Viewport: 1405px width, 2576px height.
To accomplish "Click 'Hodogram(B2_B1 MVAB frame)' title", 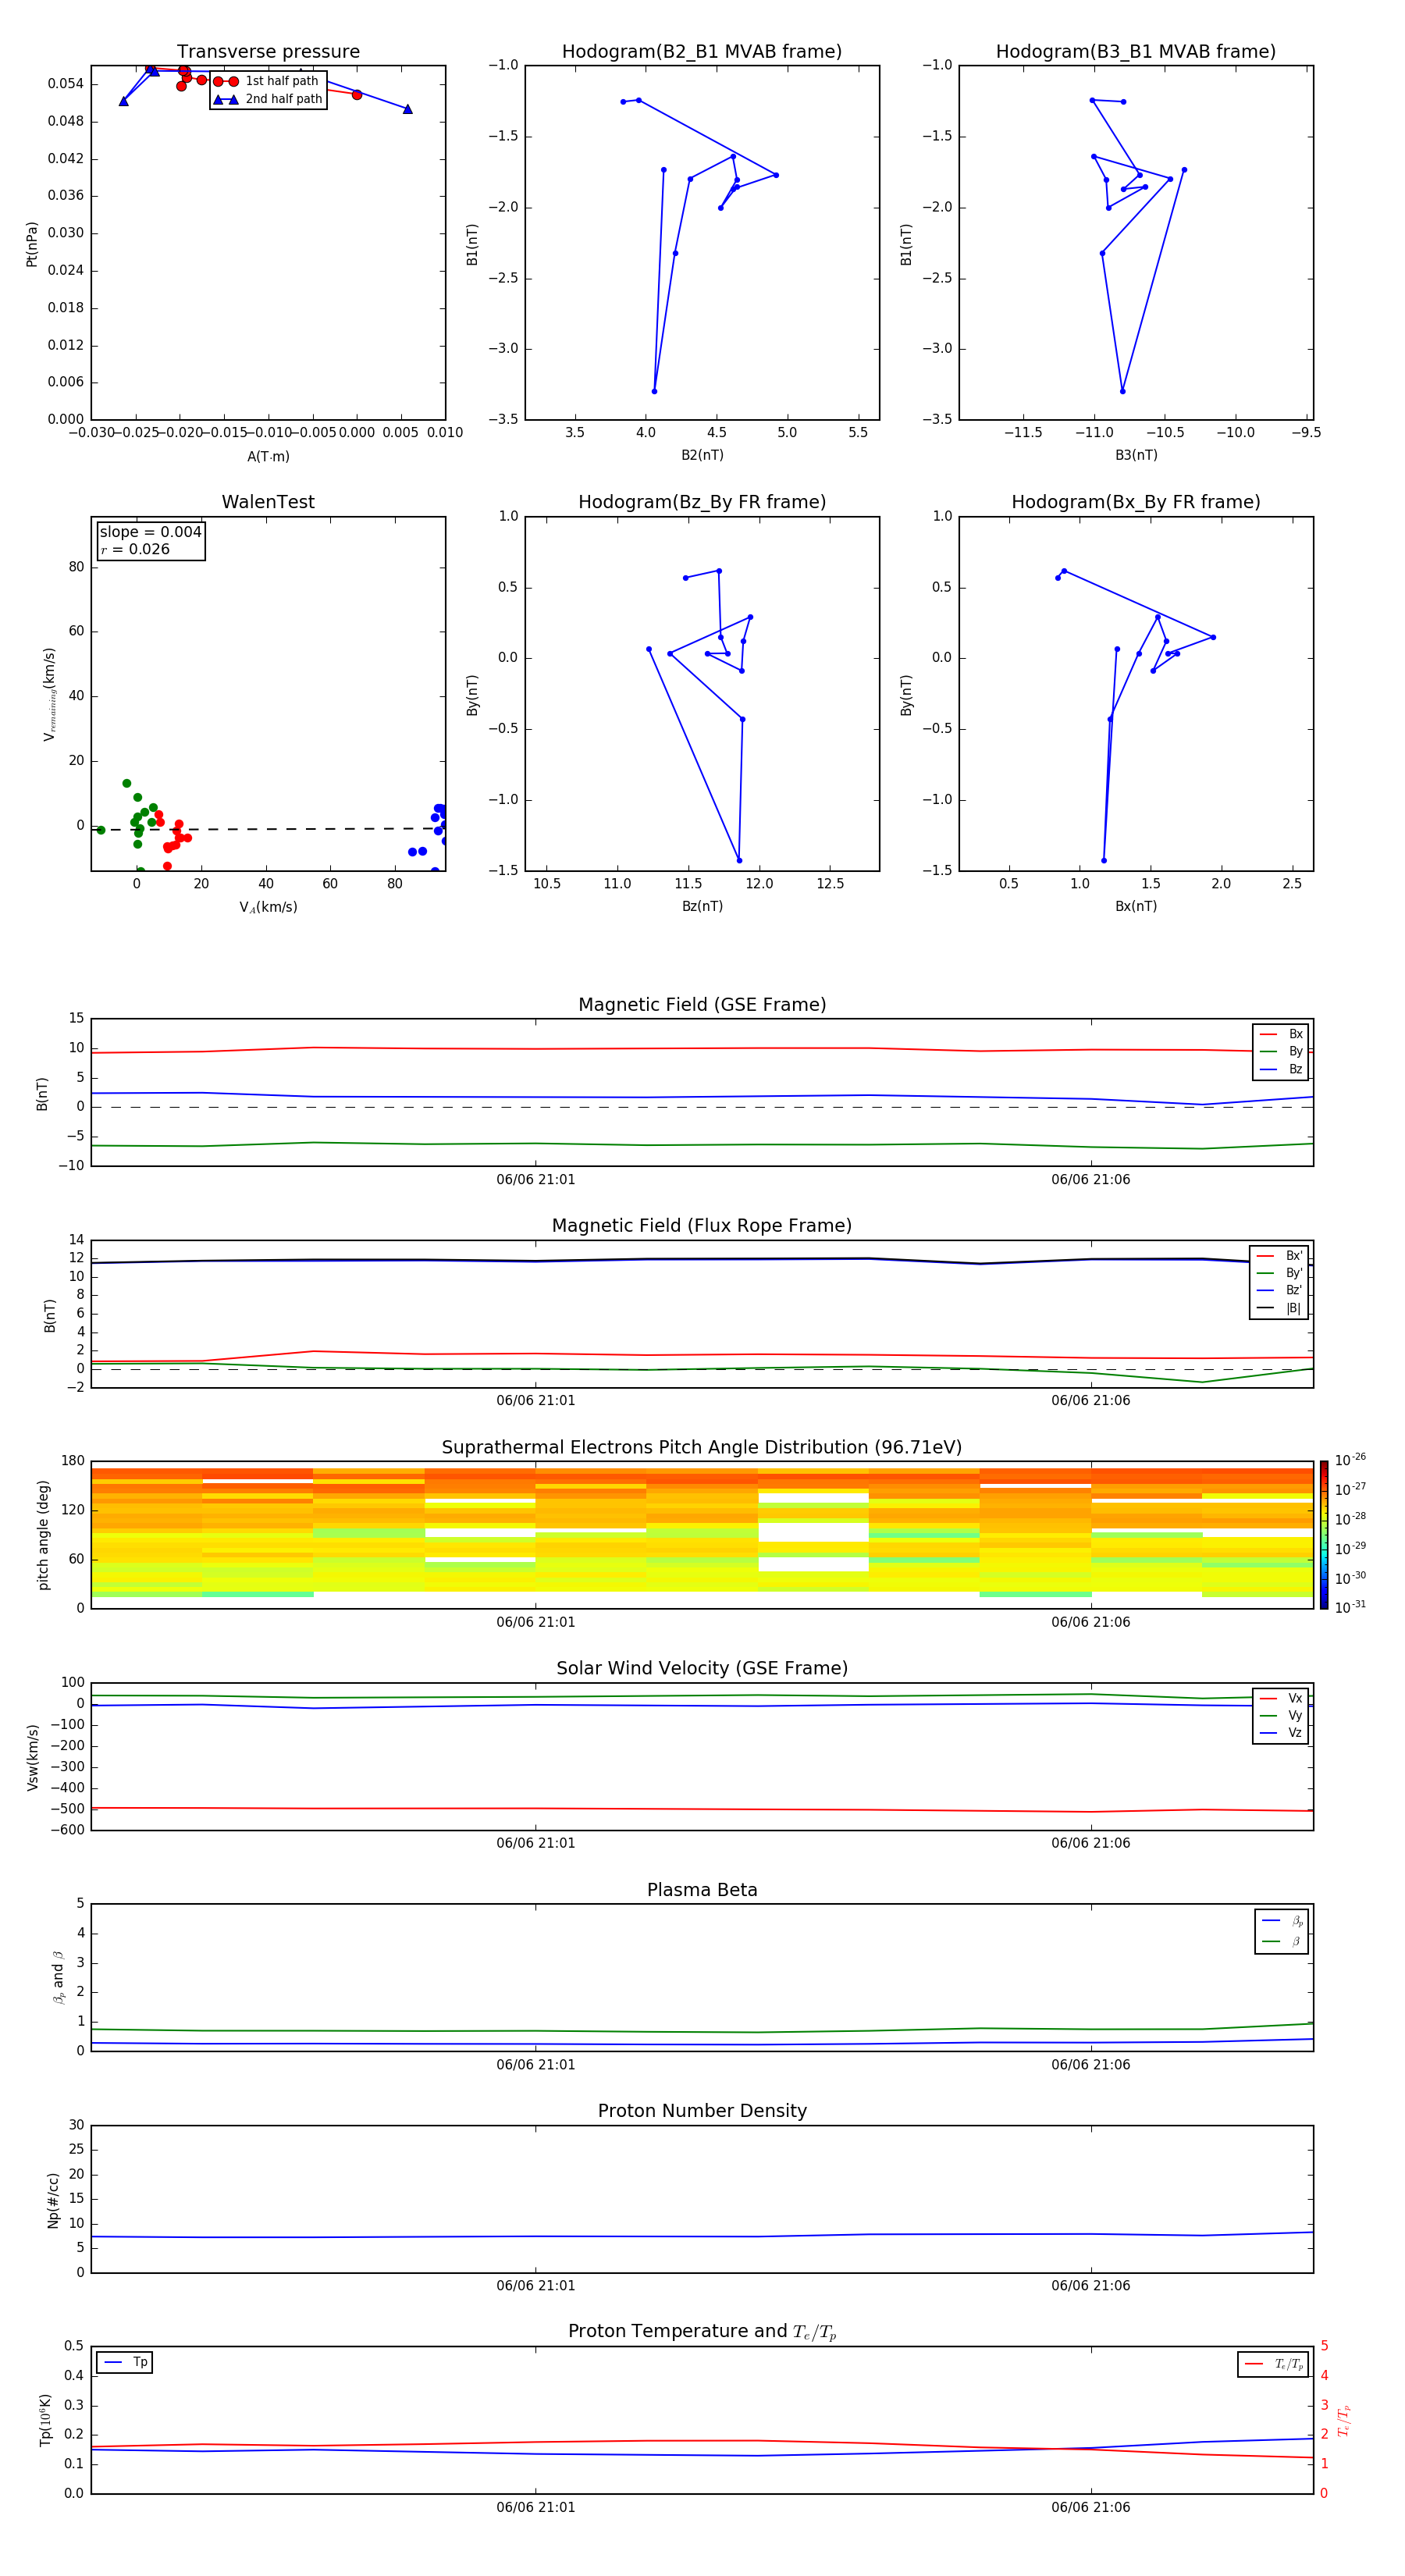I will click(702, 52).
